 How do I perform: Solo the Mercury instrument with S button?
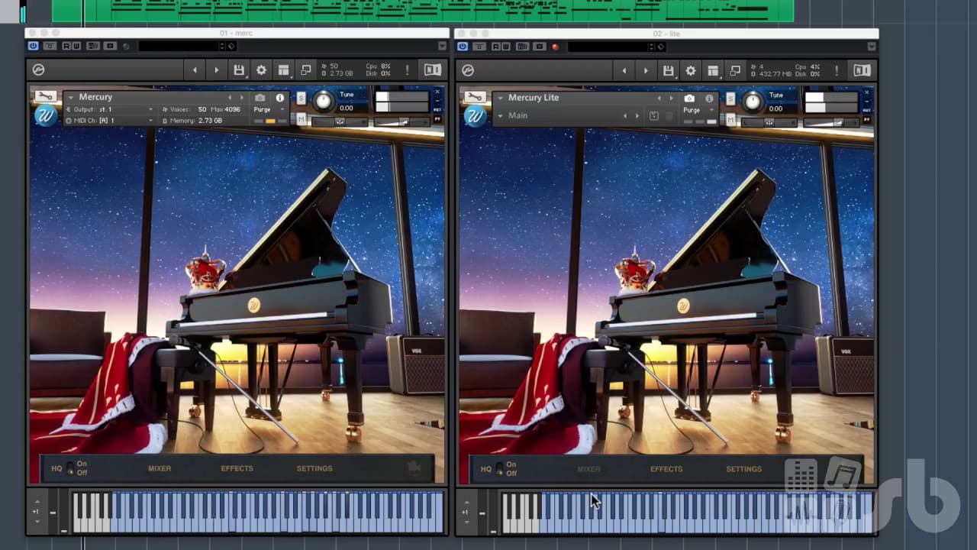pos(301,99)
